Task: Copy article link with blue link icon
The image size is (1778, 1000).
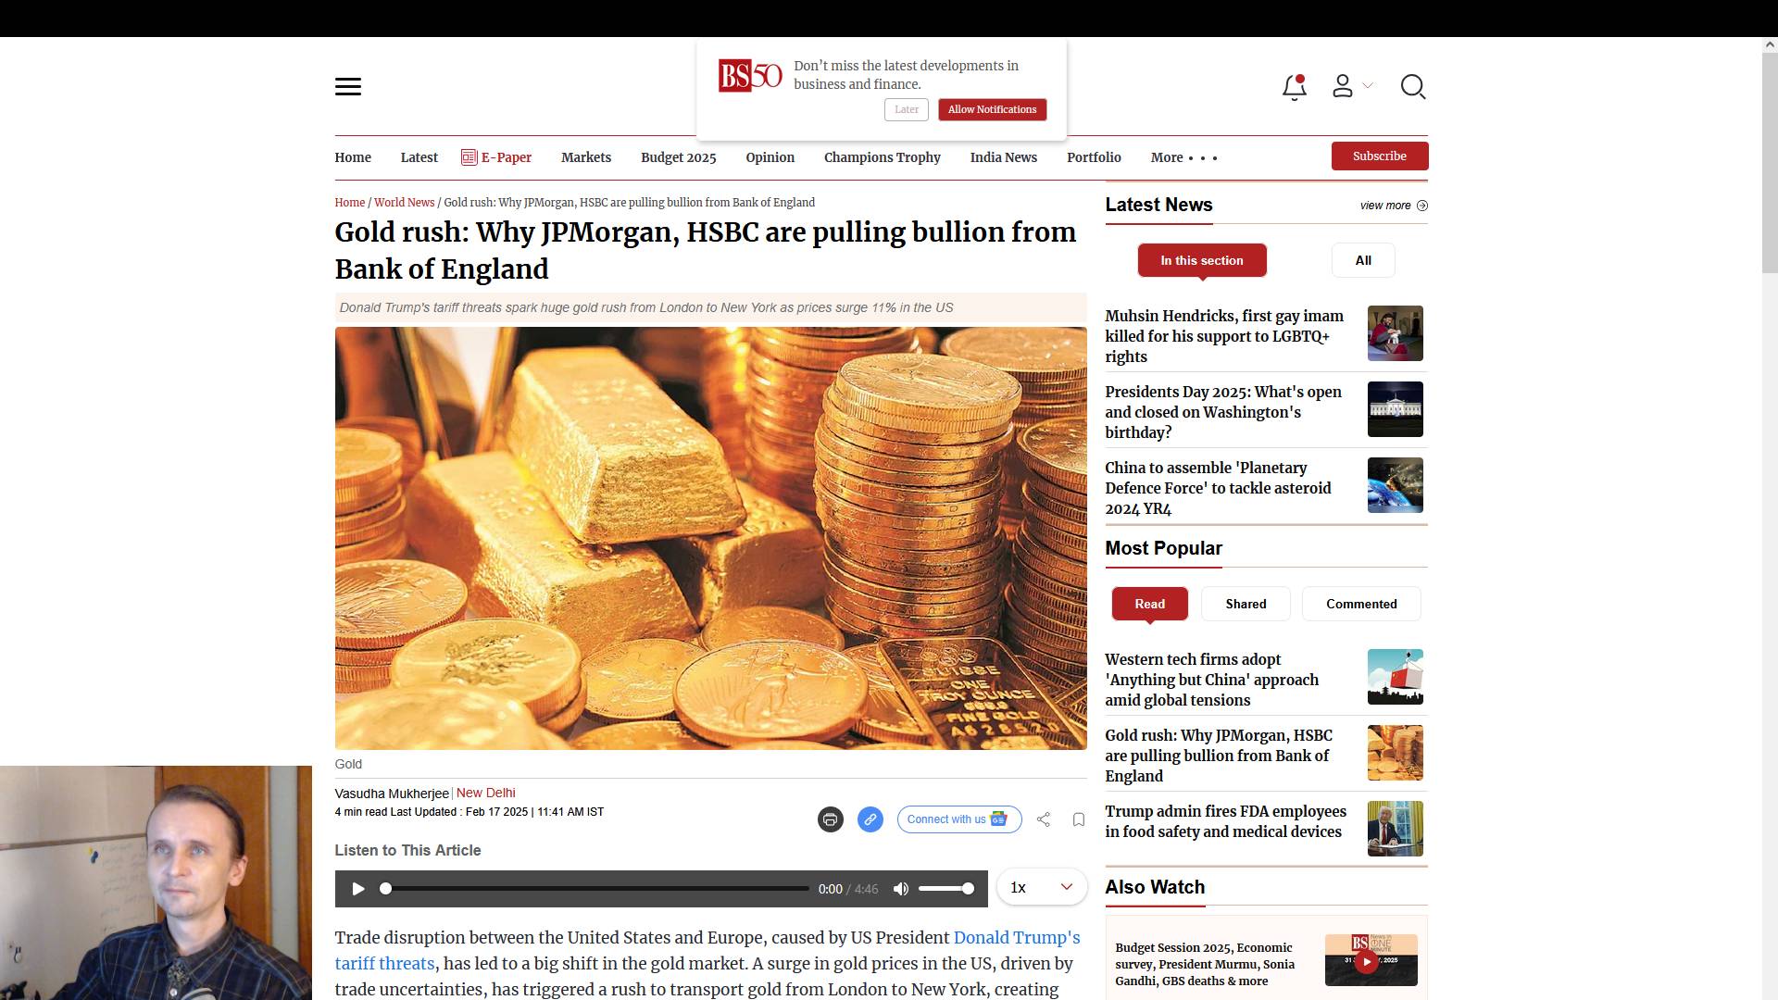Action: pos(870,819)
